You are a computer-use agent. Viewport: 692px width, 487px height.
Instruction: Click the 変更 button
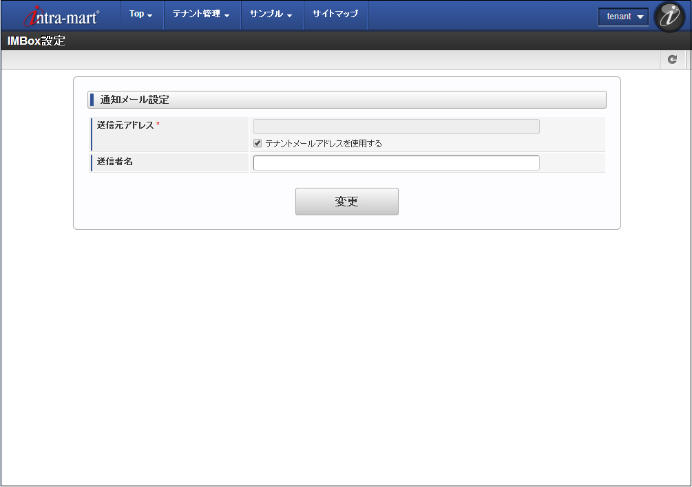click(347, 202)
